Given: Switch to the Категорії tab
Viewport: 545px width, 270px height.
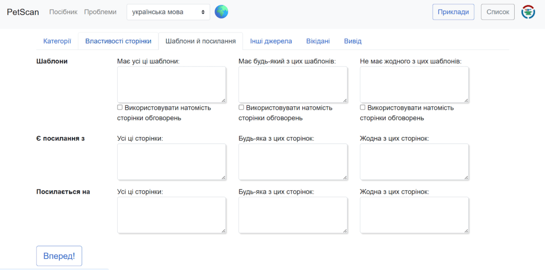Looking at the screenshot, I should [x=57, y=41].
